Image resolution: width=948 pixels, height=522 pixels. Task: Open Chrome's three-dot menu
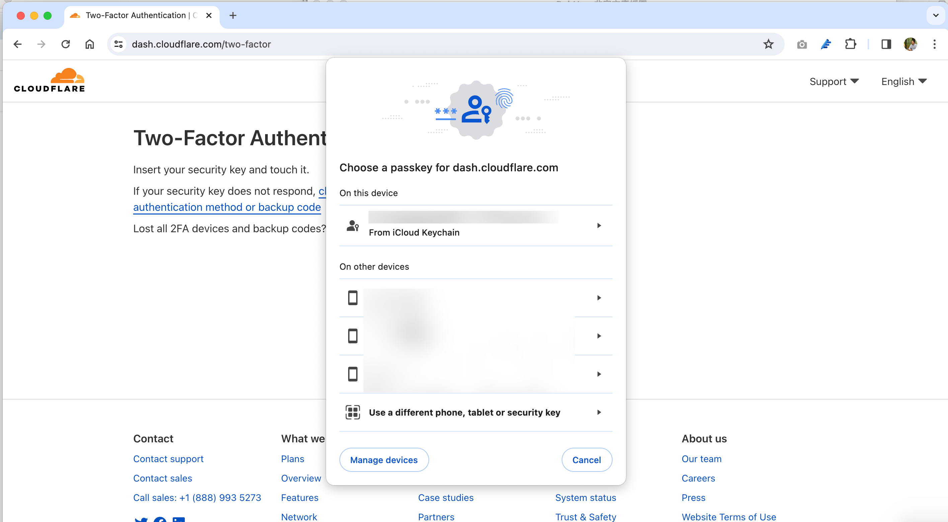coord(934,44)
